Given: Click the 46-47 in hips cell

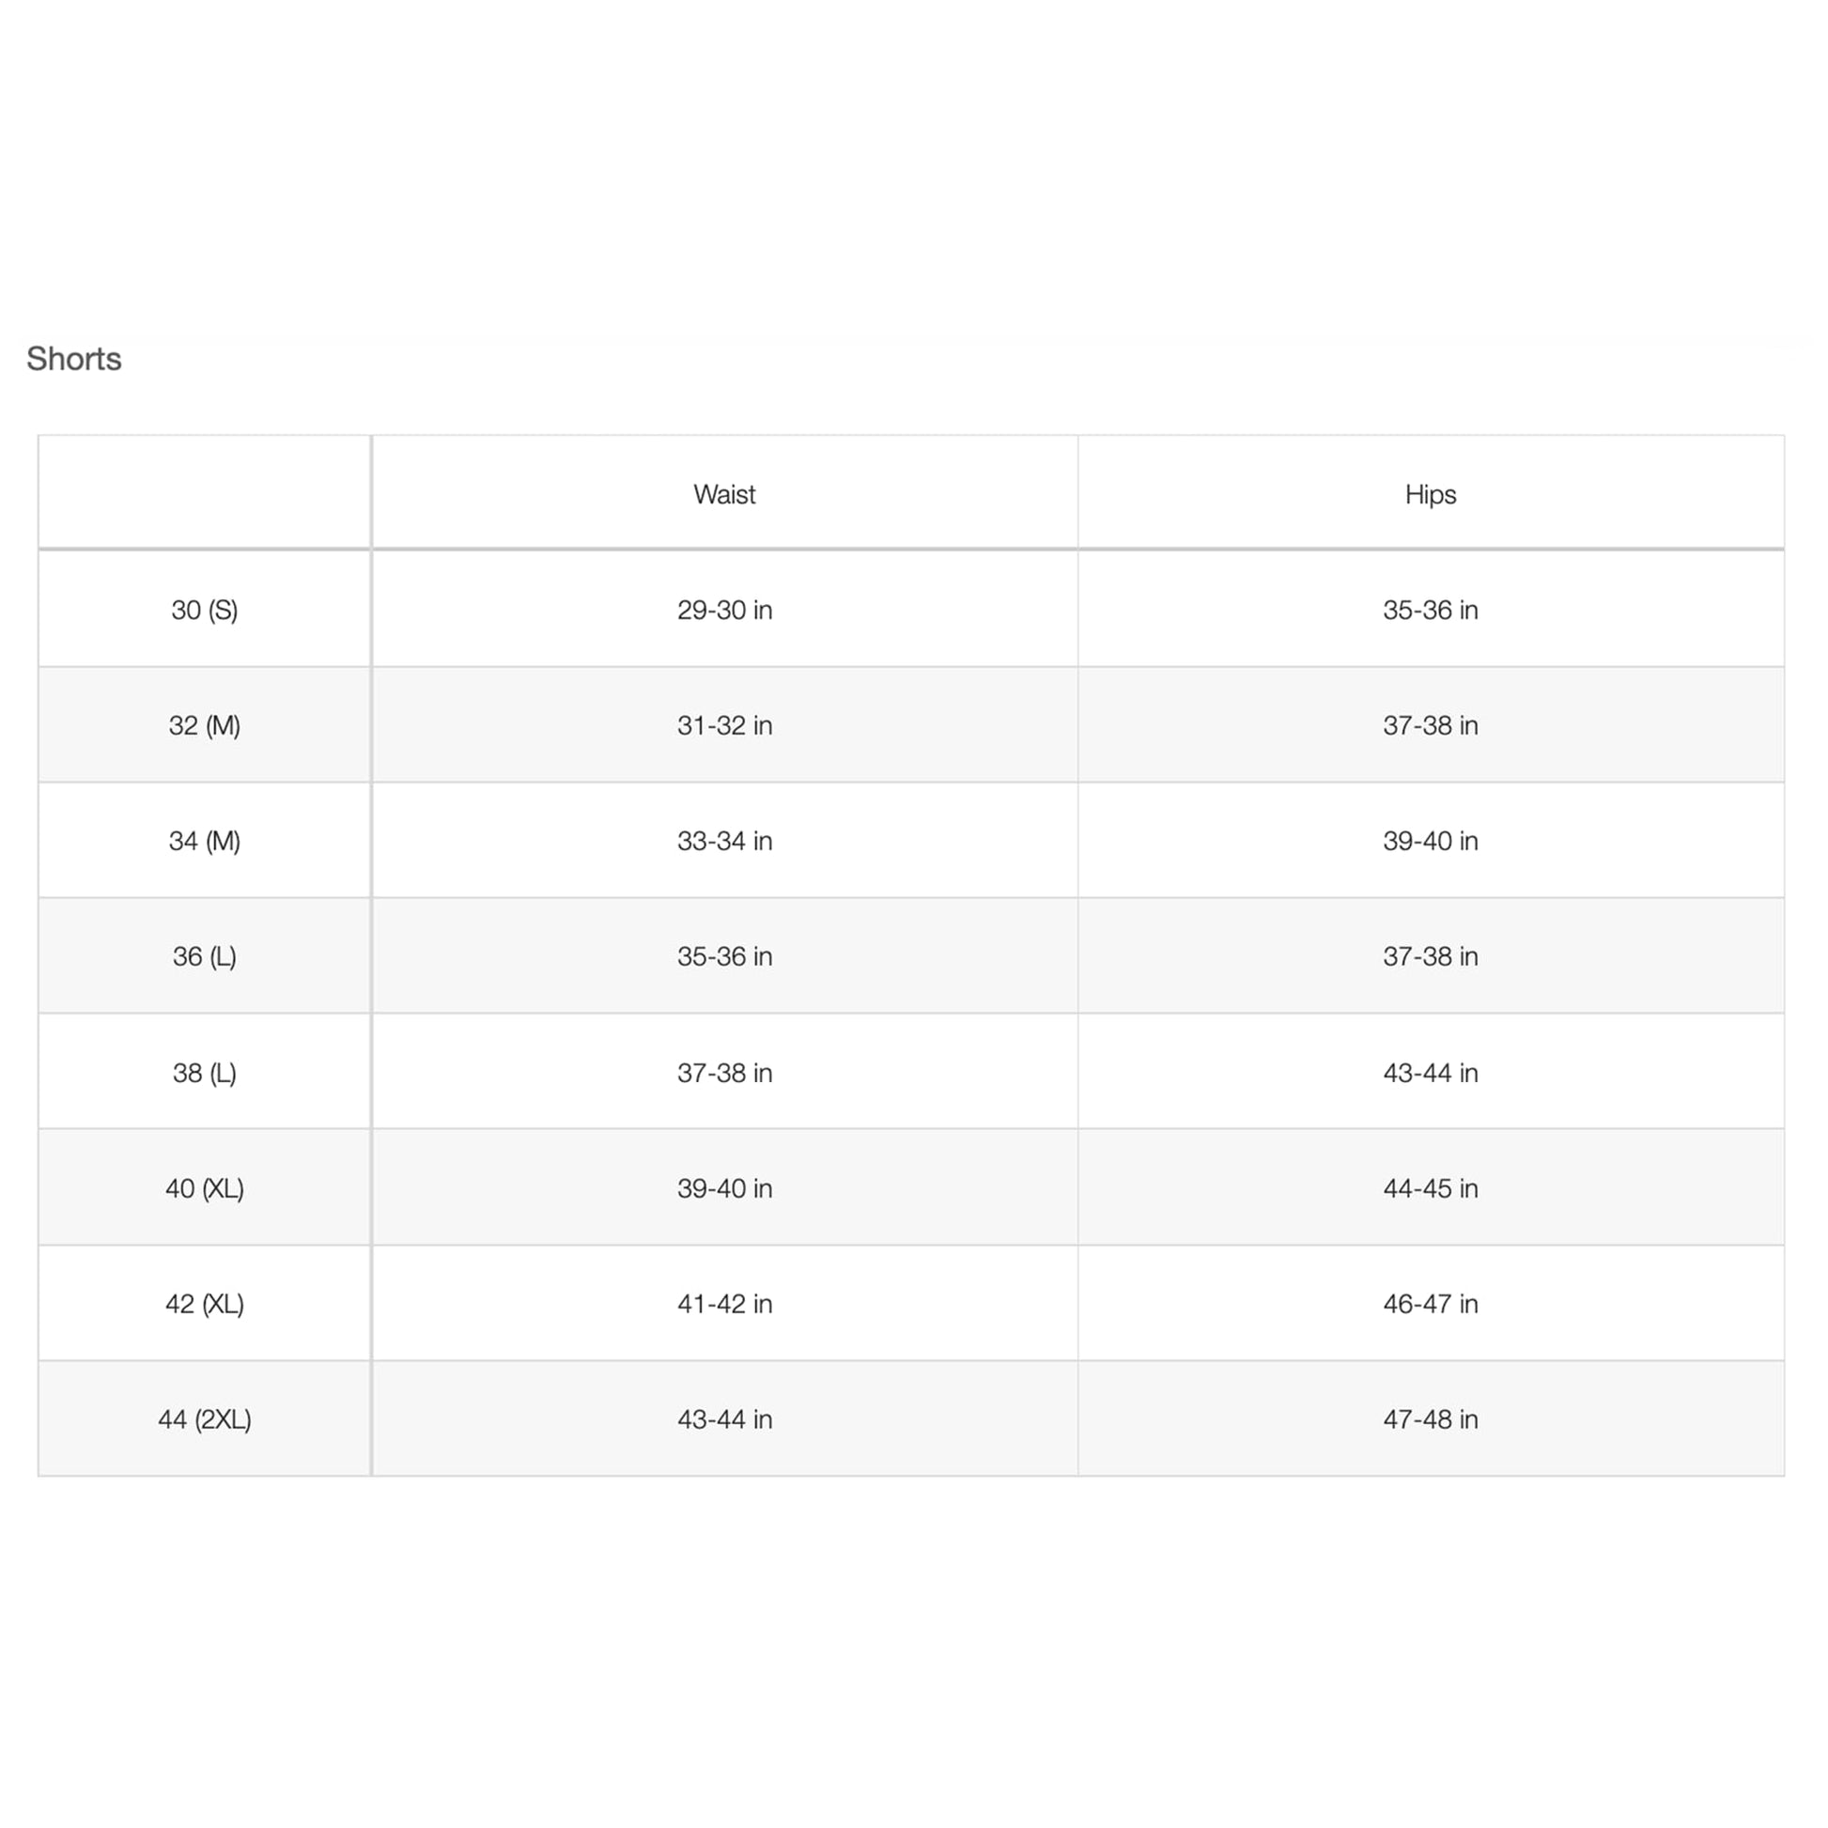Looking at the screenshot, I should click(x=1430, y=1303).
